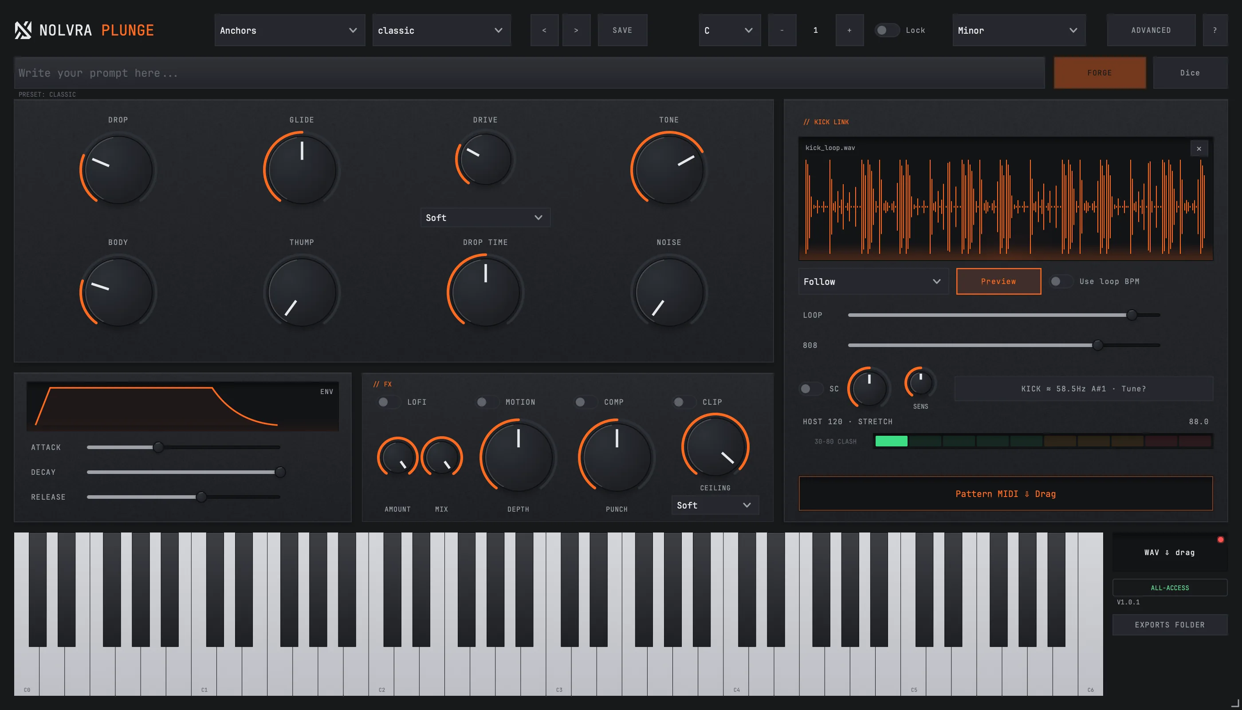Decrease octave with minus button
This screenshot has height=710, width=1242.
coord(782,30)
